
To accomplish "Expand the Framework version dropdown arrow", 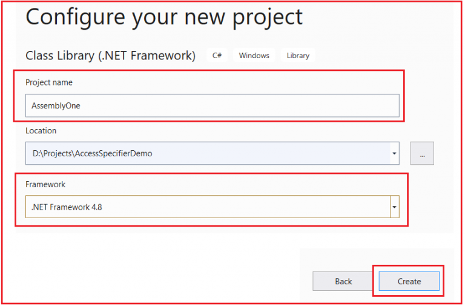I will [x=394, y=207].
